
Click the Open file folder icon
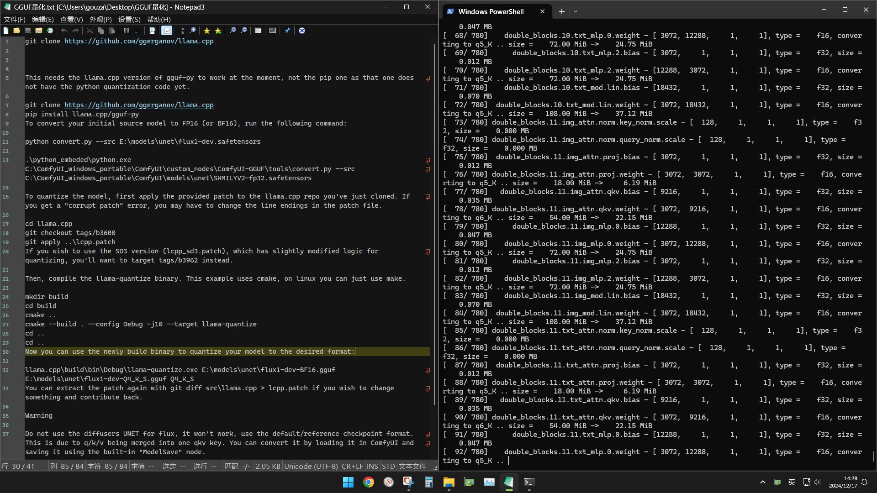[17, 31]
